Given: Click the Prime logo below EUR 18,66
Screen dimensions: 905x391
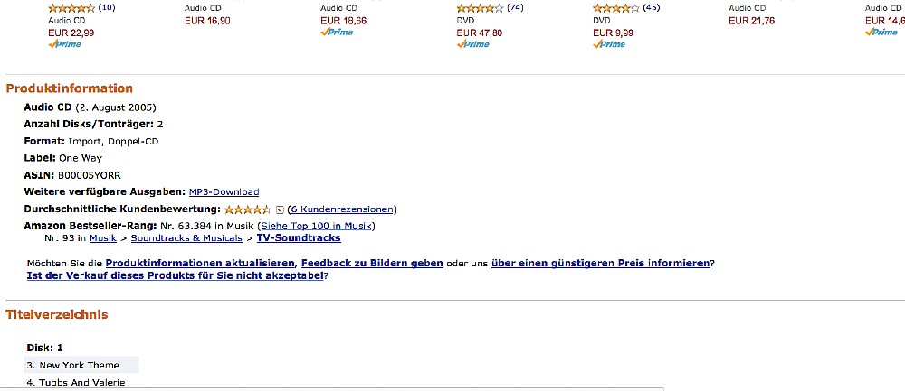Looking at the screenshot, I should (337, 33).
